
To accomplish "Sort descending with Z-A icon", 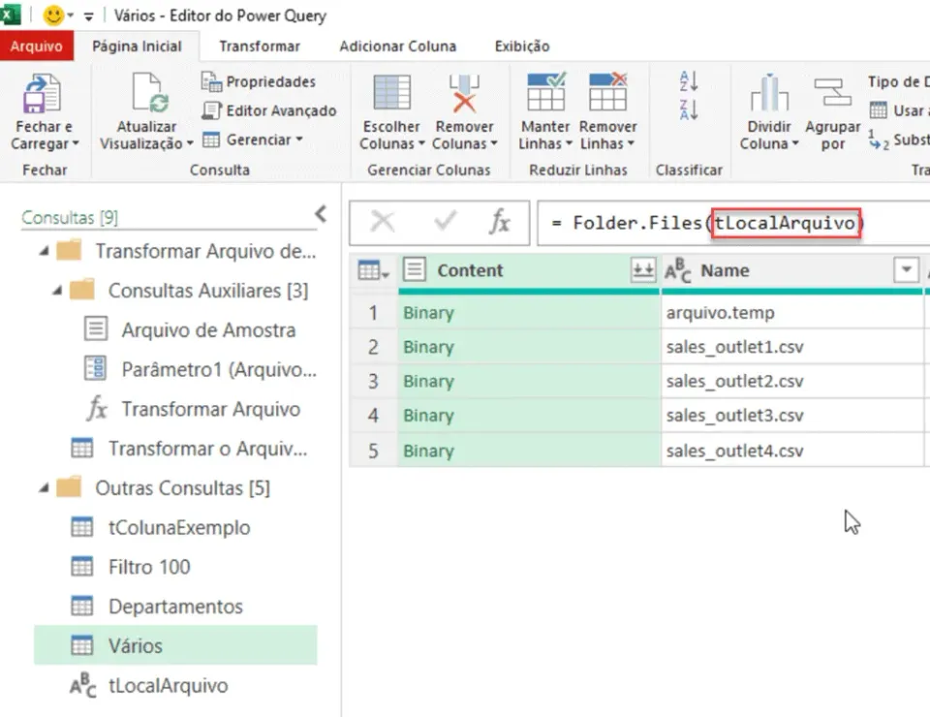I will (689, 110).
